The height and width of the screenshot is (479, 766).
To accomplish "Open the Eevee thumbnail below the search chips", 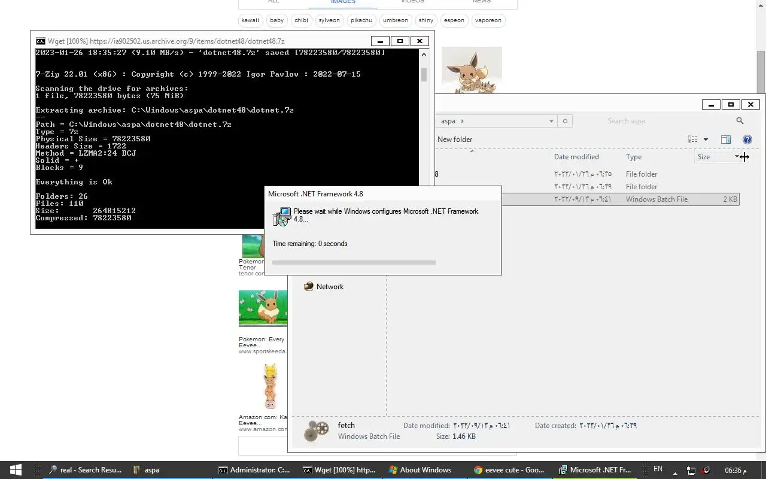I will click(472, 70).
